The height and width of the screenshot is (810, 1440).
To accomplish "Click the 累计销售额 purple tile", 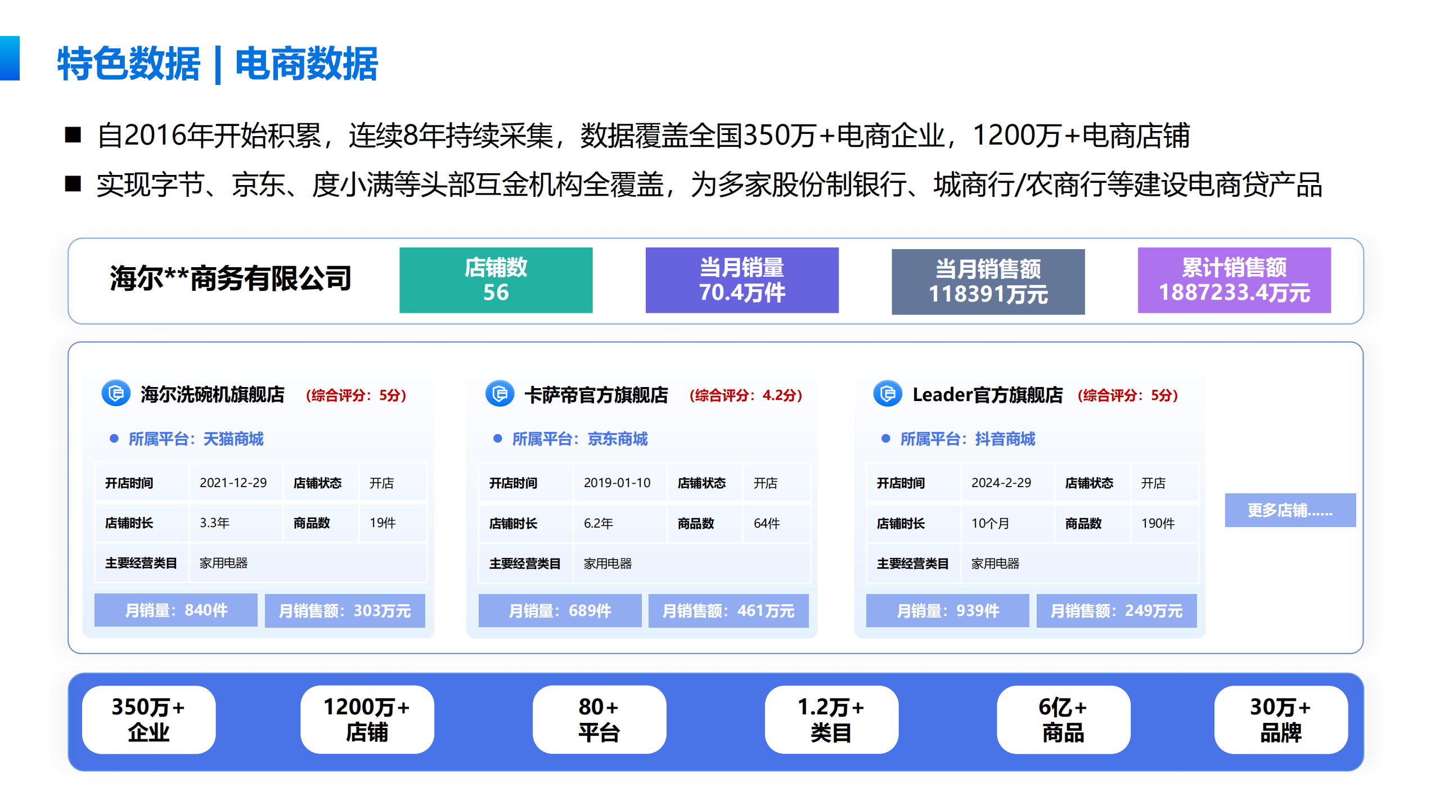I will (1234, 280).
